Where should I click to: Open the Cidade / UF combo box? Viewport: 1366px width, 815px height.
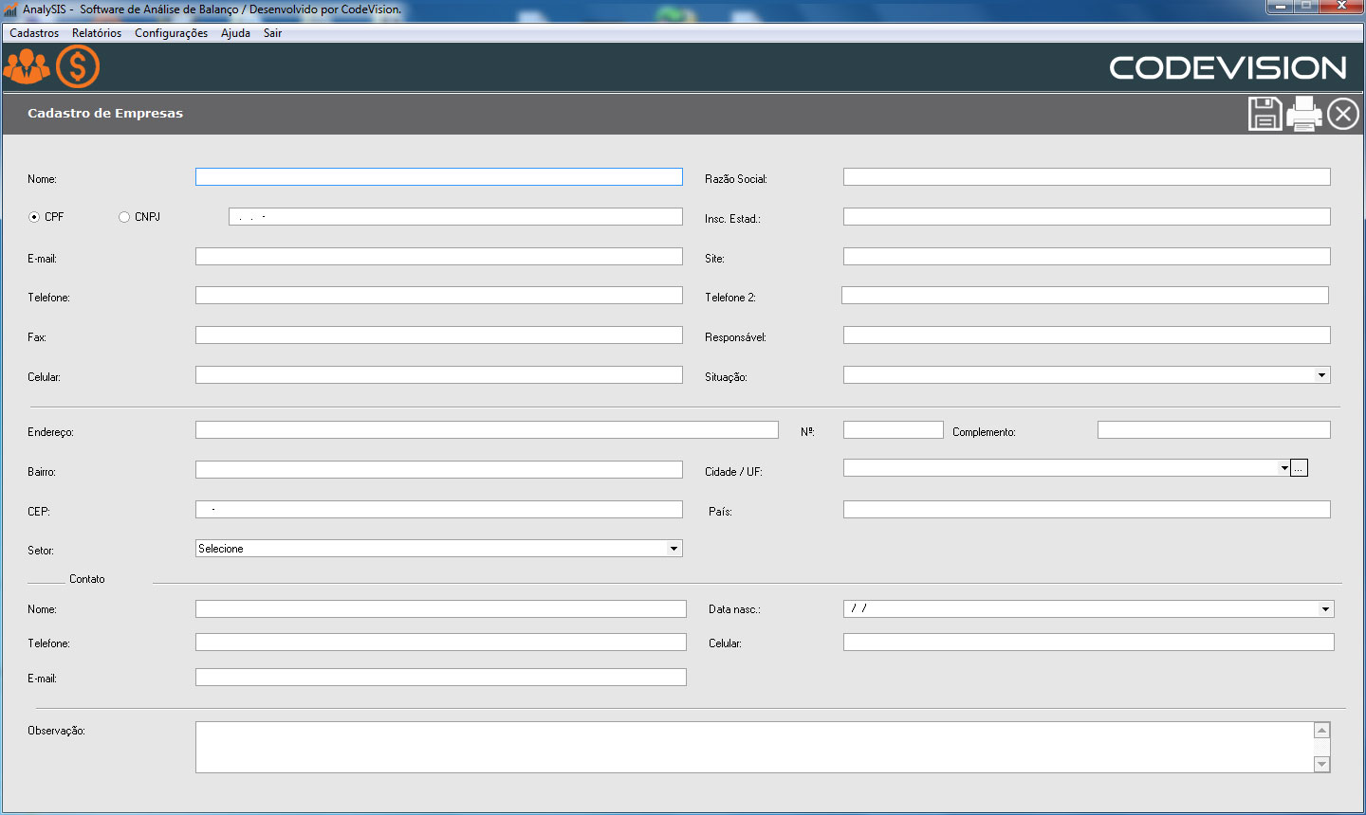[1283, 468]
